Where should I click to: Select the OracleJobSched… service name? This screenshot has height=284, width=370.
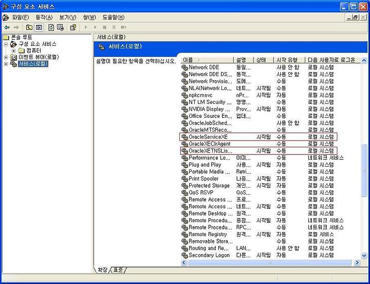[210, 123]
